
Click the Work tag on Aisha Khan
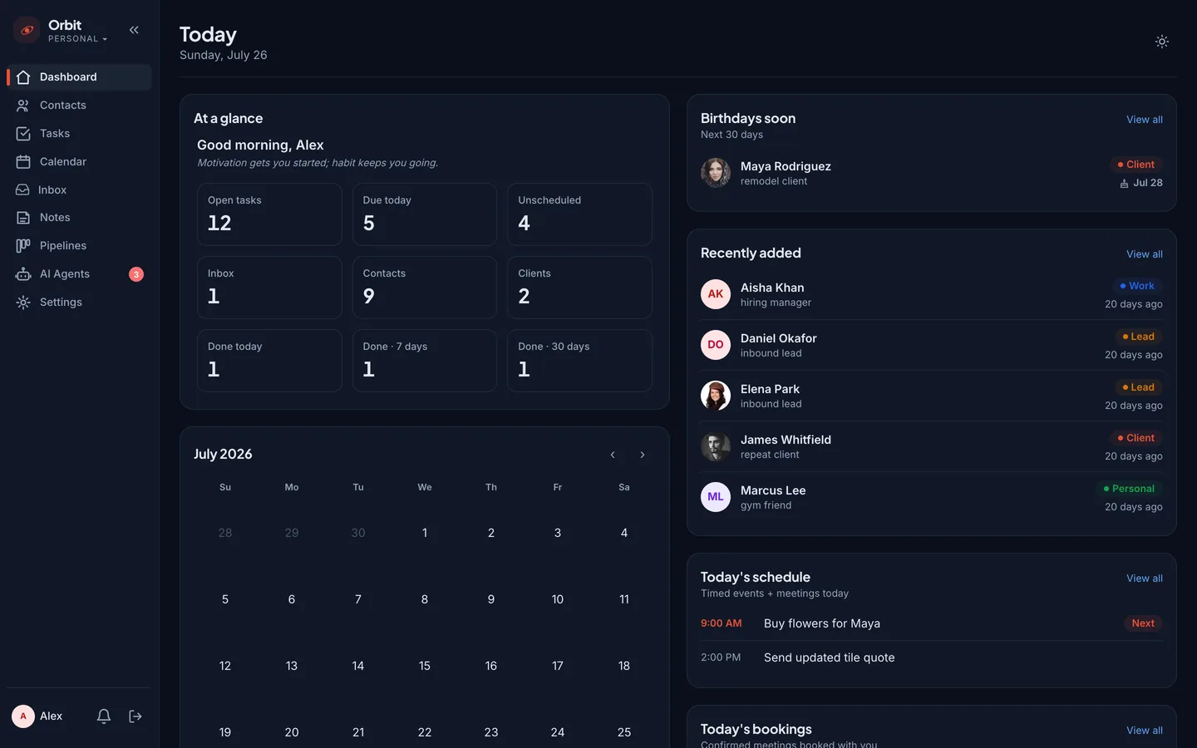tap(1137, 286)
